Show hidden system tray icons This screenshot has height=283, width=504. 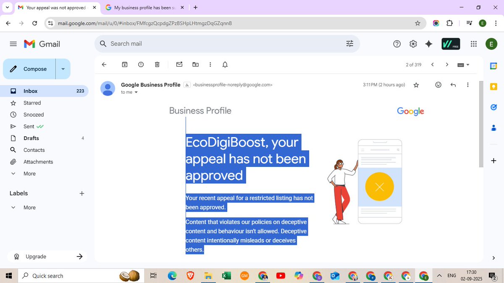tap(439, 275)
